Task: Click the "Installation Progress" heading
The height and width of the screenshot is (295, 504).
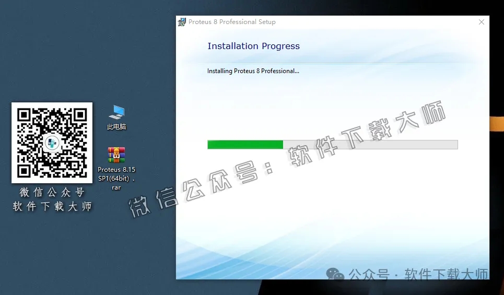Action: pyautogui.click(x=254, y=46)
